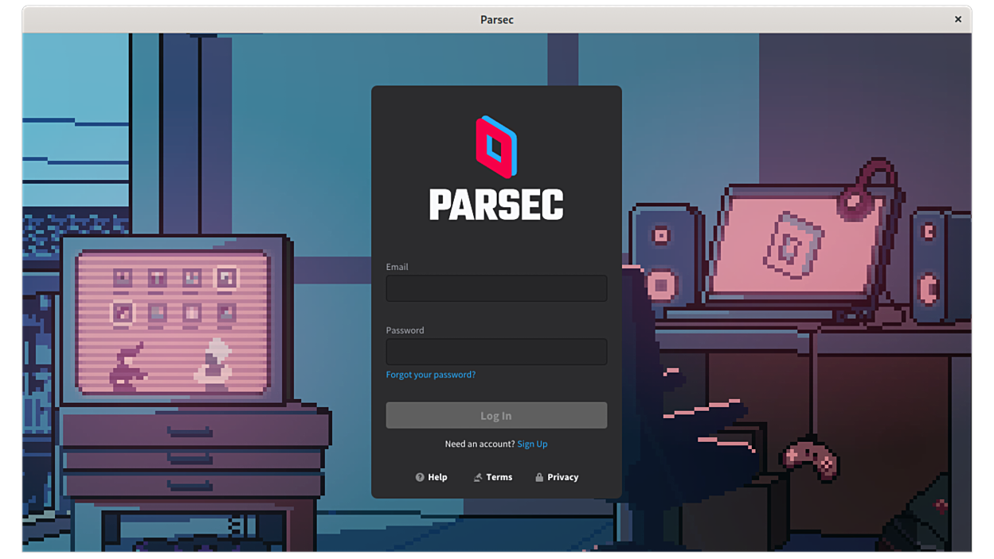Click the Privacy label
The height and width of the screenshot is (559, 994).
562,477
